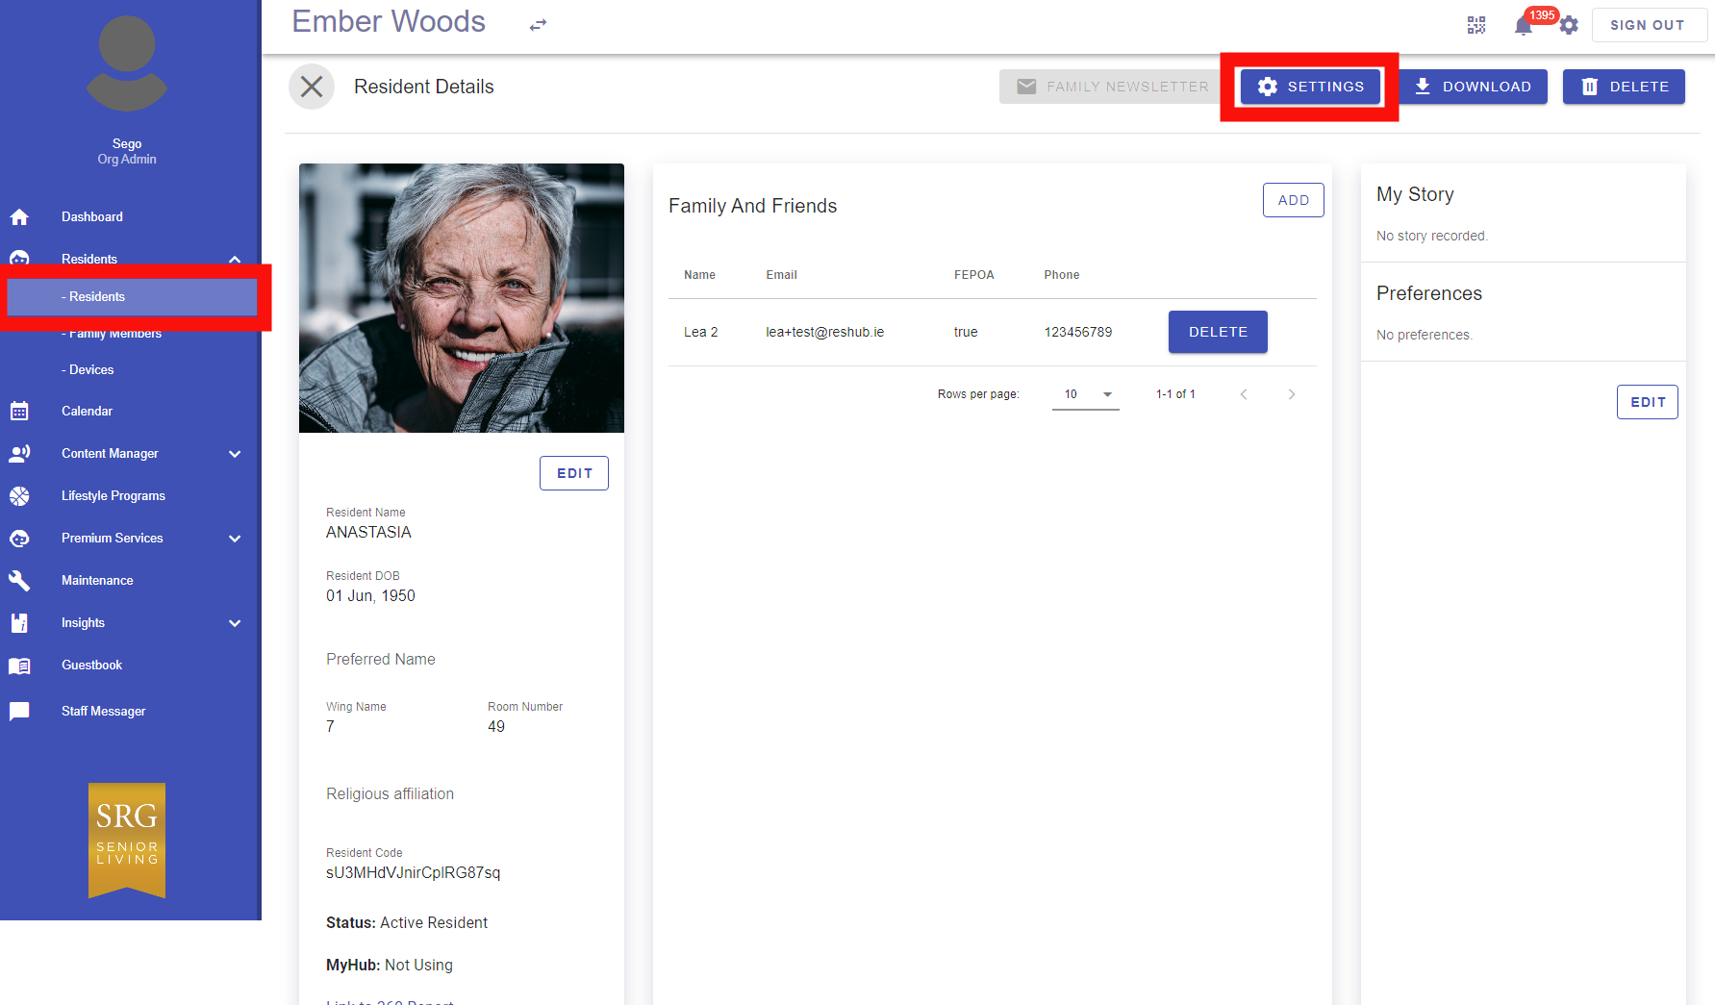Select the Residents submenu item

(132, 297)
